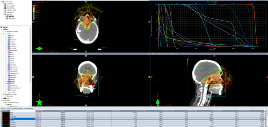The height and width of the screenshot is (127, 268).
Task: Collapse the Reference Points node
Action: (1, 94)
